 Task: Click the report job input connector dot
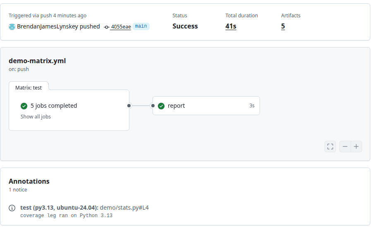click(x=153, y=106)
